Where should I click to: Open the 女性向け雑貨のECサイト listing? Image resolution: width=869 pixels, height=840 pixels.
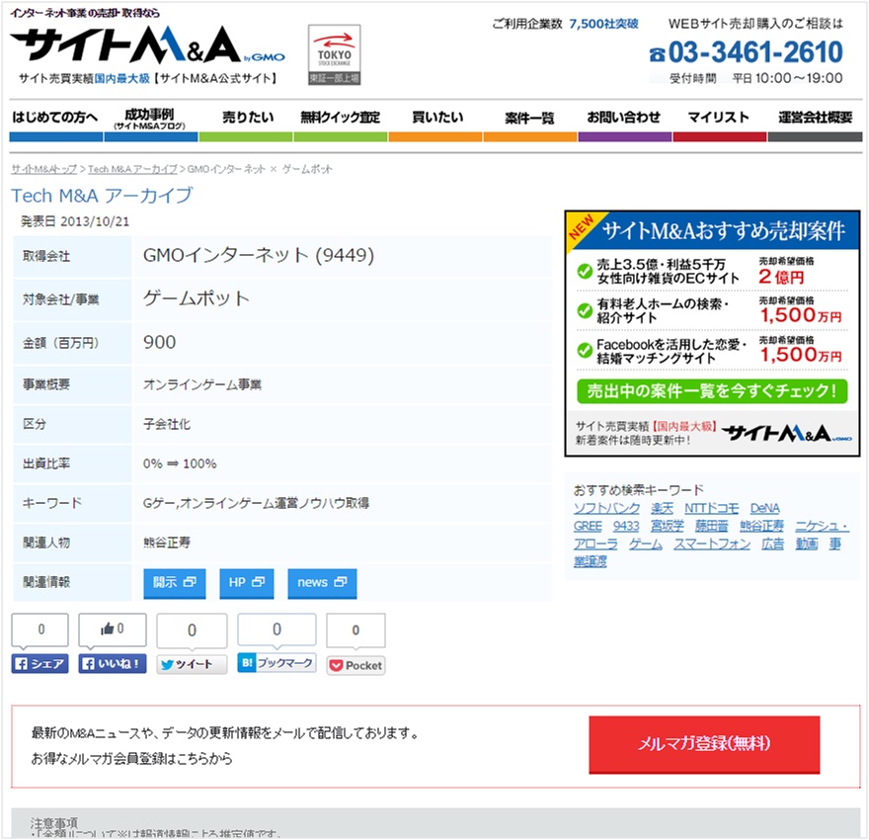pyautogui.click(x=712, y=271)
